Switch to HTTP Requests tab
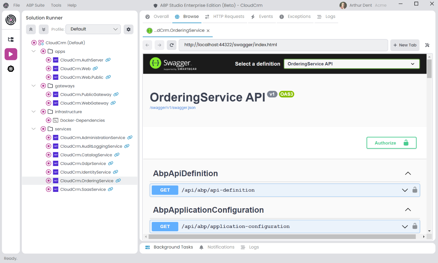Image resolution: width=438 pixels, height=263 pixels. pos(225,17)
